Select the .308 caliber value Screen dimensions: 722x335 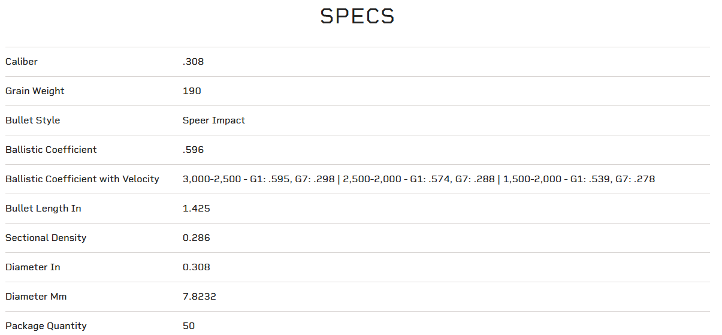click(193, 62)
